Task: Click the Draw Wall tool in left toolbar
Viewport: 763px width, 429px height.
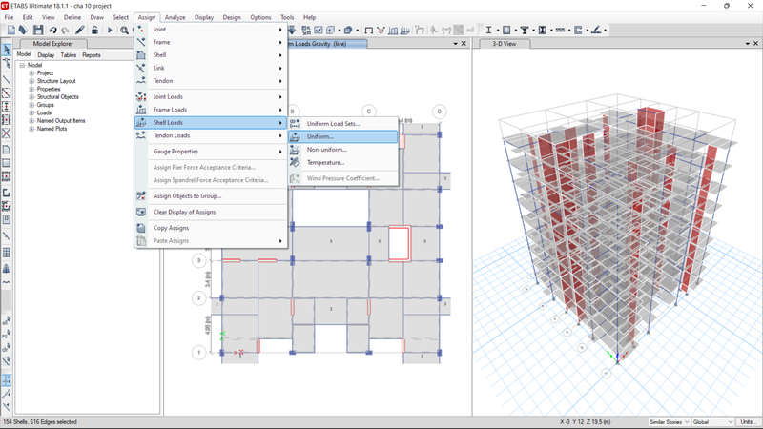Action: coord(7,193)
